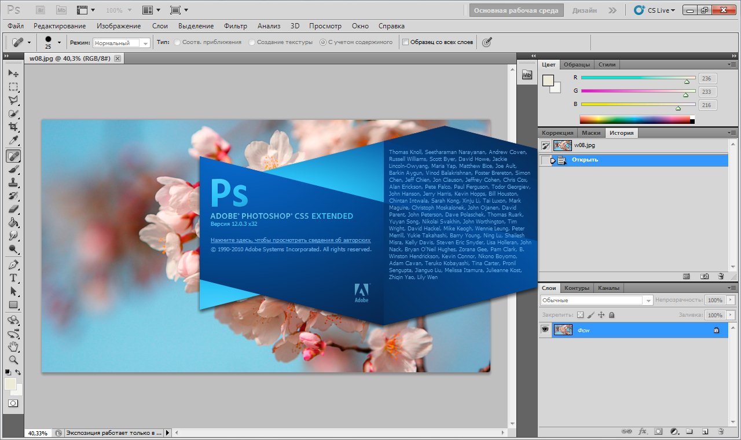
Task: Add a layer mask in Layers panel
Action: point(658,431)
